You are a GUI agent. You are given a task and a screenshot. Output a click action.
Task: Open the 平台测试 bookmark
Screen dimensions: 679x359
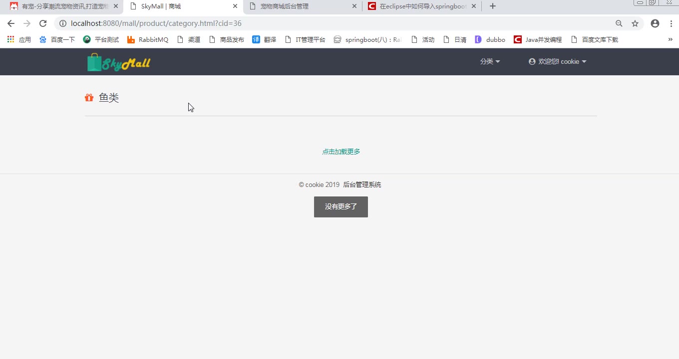tap(101, 39)
